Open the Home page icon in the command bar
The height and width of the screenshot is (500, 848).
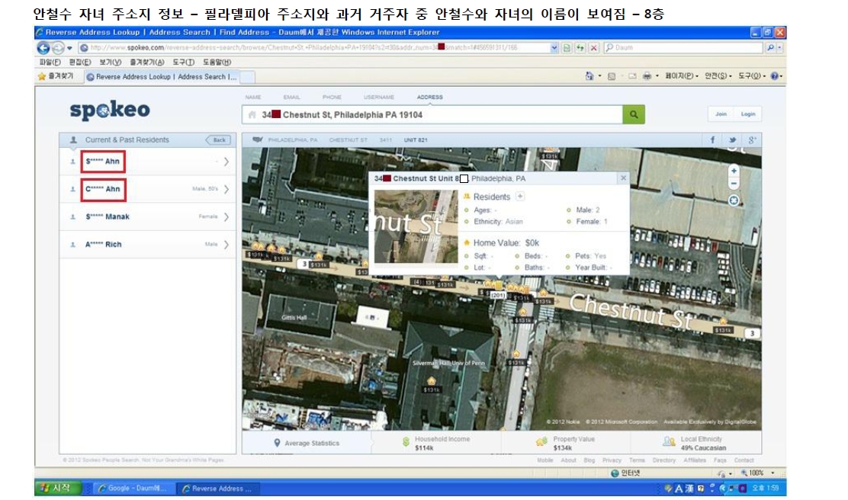pos(589,76)
